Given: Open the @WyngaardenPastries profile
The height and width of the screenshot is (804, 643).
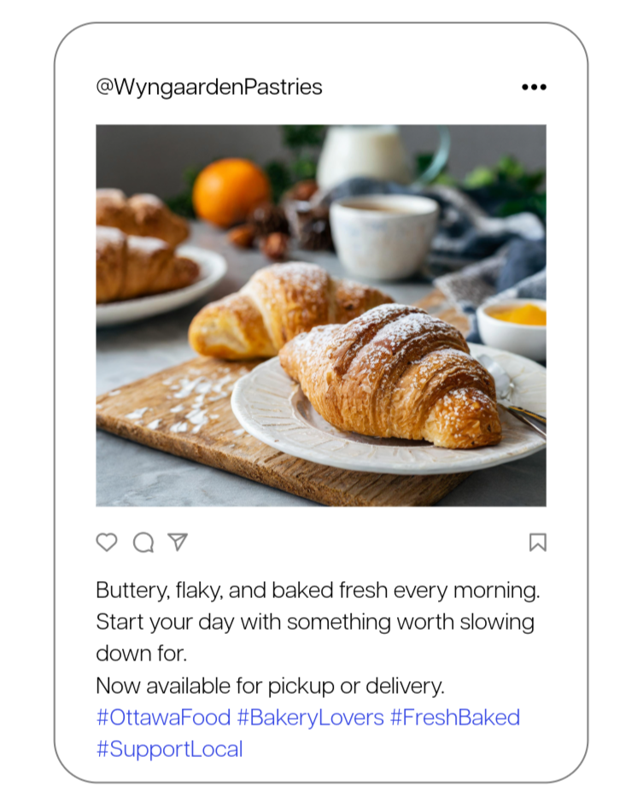Looking at the screenshot, I should coord(209,86).
